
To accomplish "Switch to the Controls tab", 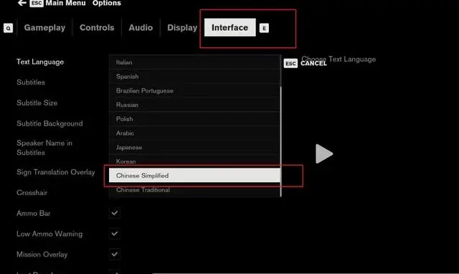I will click(x=97, y=27).
